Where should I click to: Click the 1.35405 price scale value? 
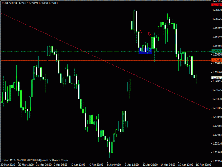[x=217, y=63]
